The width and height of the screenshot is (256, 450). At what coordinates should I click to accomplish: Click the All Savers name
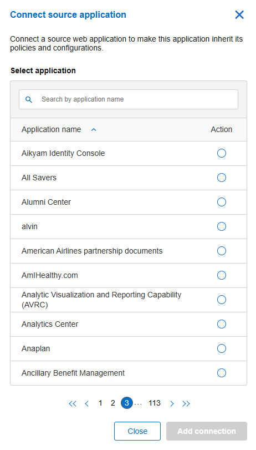(39, 178)
